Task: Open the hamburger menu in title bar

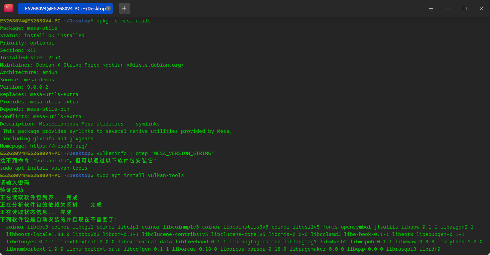Action: tap(432, 8)
